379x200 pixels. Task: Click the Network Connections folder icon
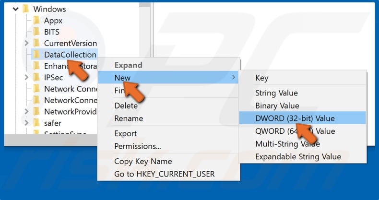(36, 89)
